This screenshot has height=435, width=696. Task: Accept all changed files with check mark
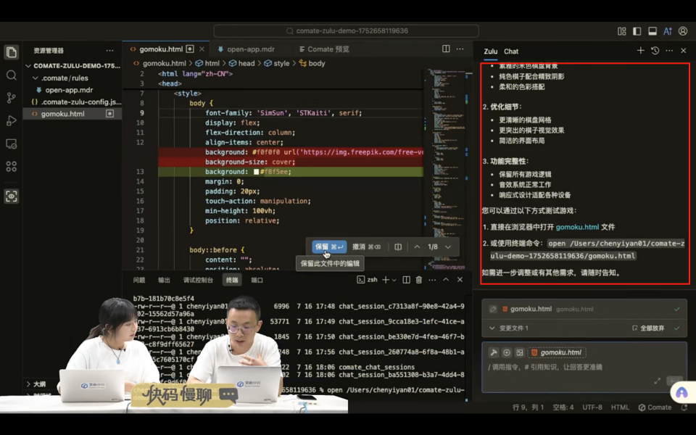677,328
